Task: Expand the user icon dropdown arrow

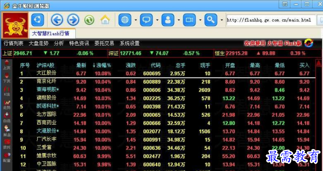Action: tap(179, 20)
